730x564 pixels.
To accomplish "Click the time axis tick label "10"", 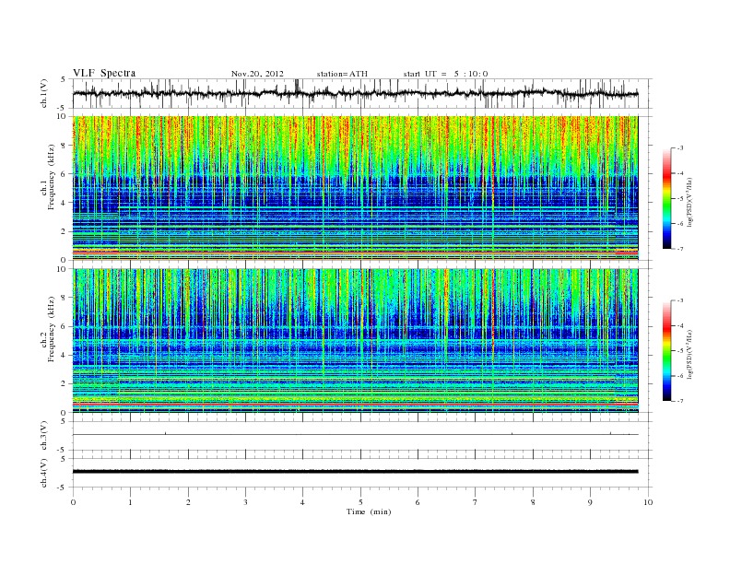I will (648, 502).
